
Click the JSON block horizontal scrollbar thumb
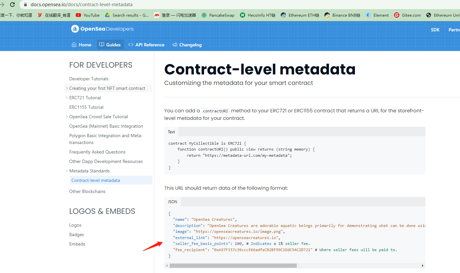click(233, 265)
